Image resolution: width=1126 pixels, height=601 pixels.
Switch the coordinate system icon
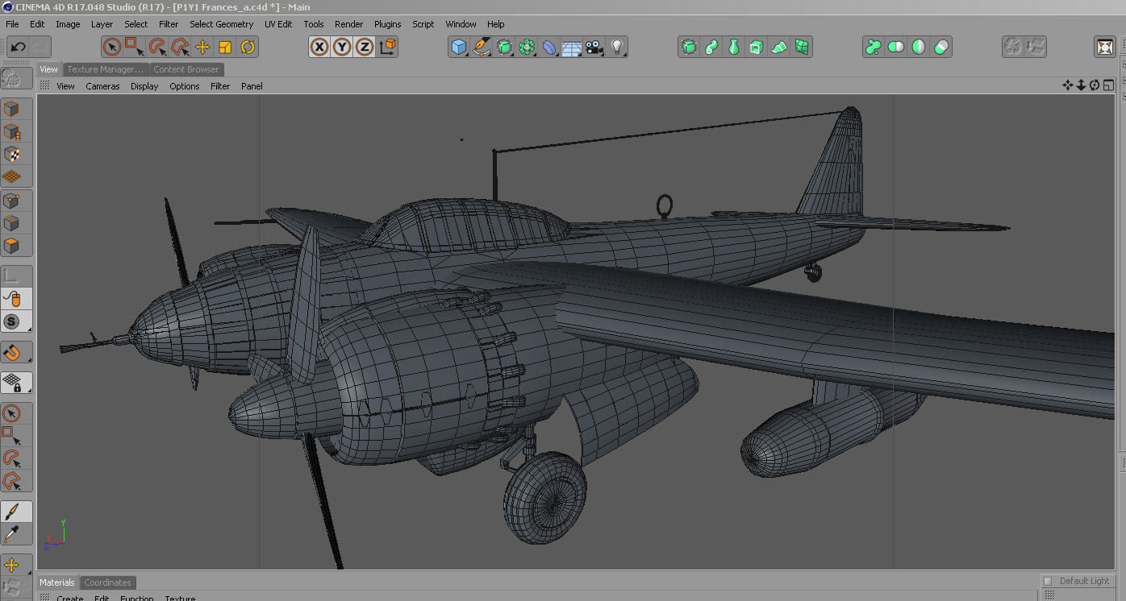[387, 47]
